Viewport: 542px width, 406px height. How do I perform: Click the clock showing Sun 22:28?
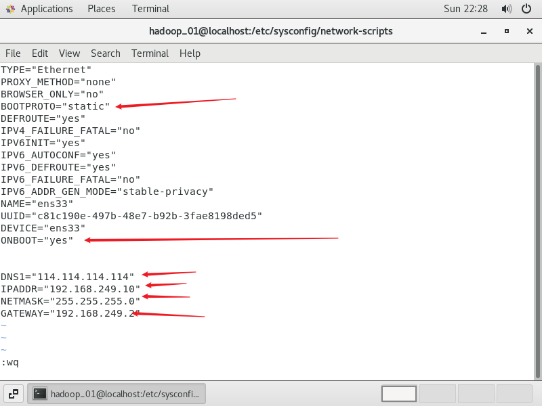point(465,9)
